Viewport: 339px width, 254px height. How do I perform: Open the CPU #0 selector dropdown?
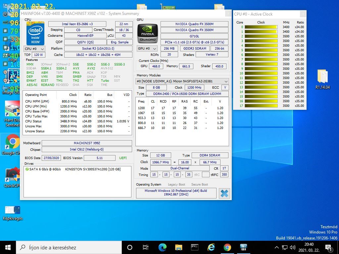pos(34,49)
